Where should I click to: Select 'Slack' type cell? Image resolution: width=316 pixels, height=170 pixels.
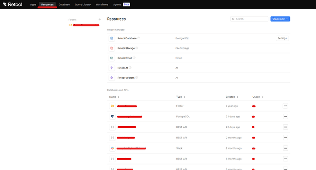[x=179, y=148]
